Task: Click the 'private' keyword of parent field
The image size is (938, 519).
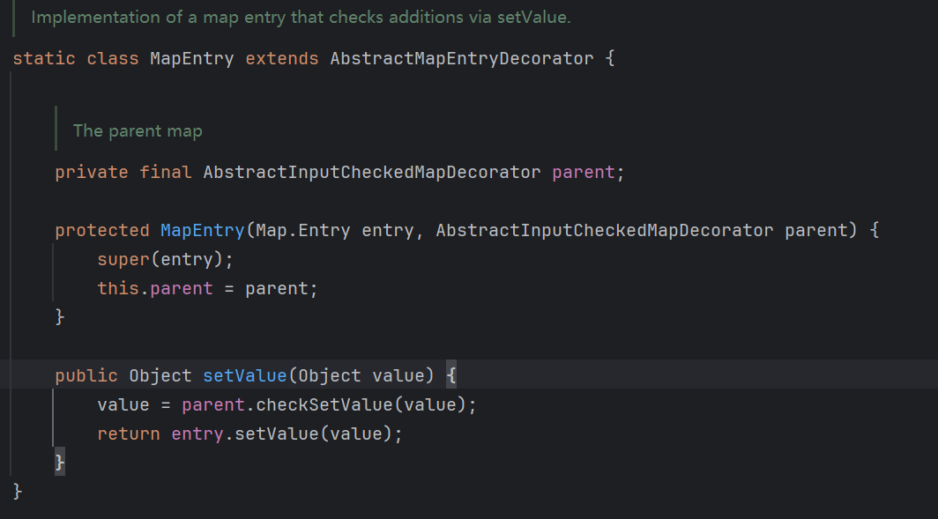Action: (92, 172)
